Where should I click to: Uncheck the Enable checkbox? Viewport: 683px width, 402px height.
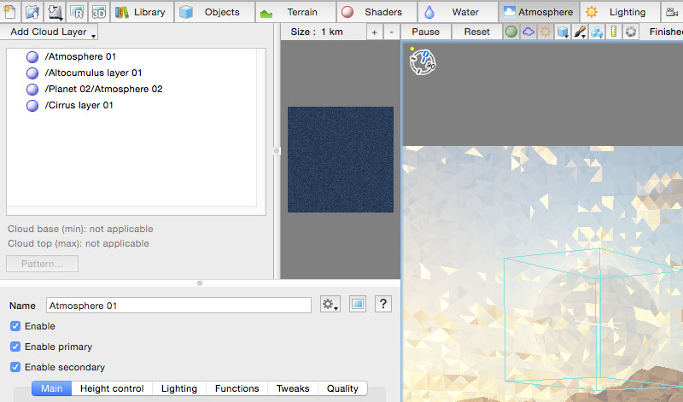(x=16, y=326)
